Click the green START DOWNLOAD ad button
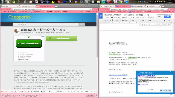Viewport: 175px width, 98px height. [29, 44]
